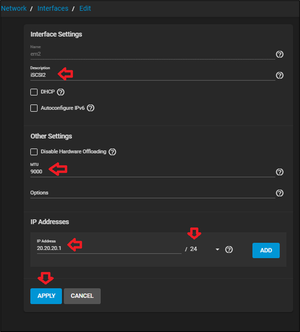This screenshot has width=300, height=332.
Task: Open help for Disable Hardware Offloading
Action: point(112,152)
